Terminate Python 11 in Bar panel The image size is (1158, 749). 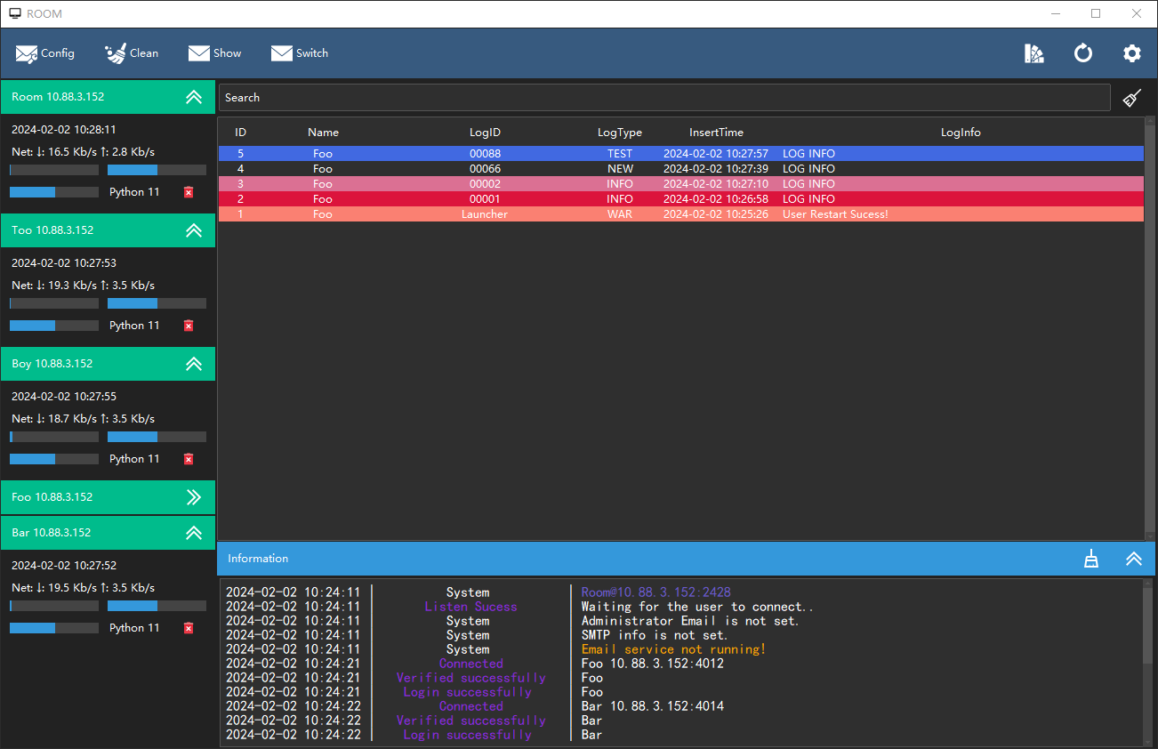pyautogui.click(x=188, y=628)
